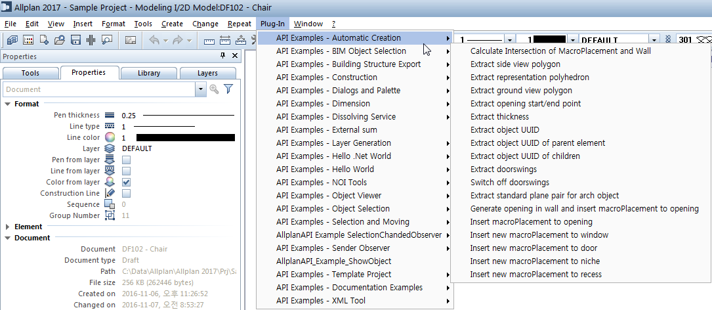This screenshot has width=712, height=310.
Task: Select Switch off doorswings
Action: [509, 183]
